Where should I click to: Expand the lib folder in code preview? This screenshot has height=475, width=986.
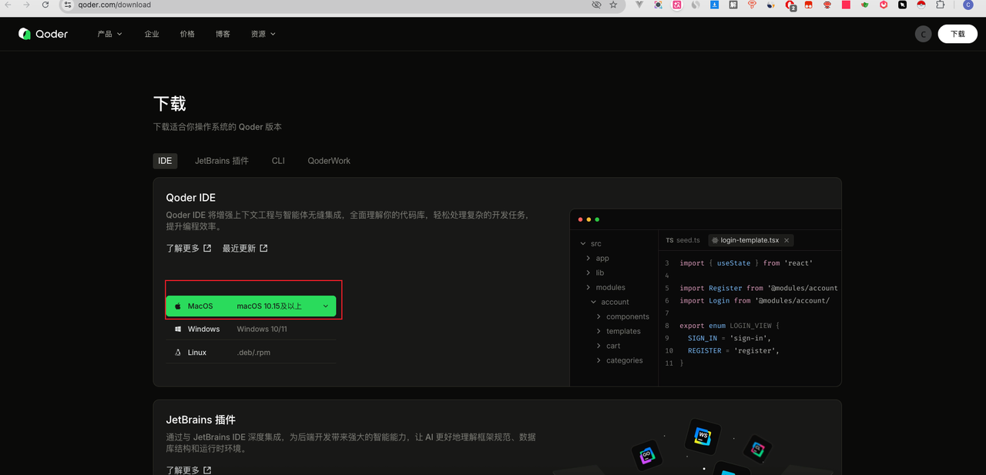(x=595, y=273)
